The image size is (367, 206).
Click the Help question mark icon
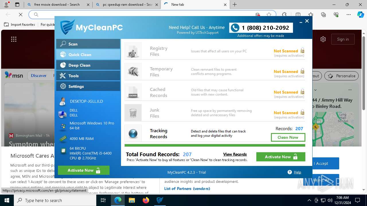290,172
